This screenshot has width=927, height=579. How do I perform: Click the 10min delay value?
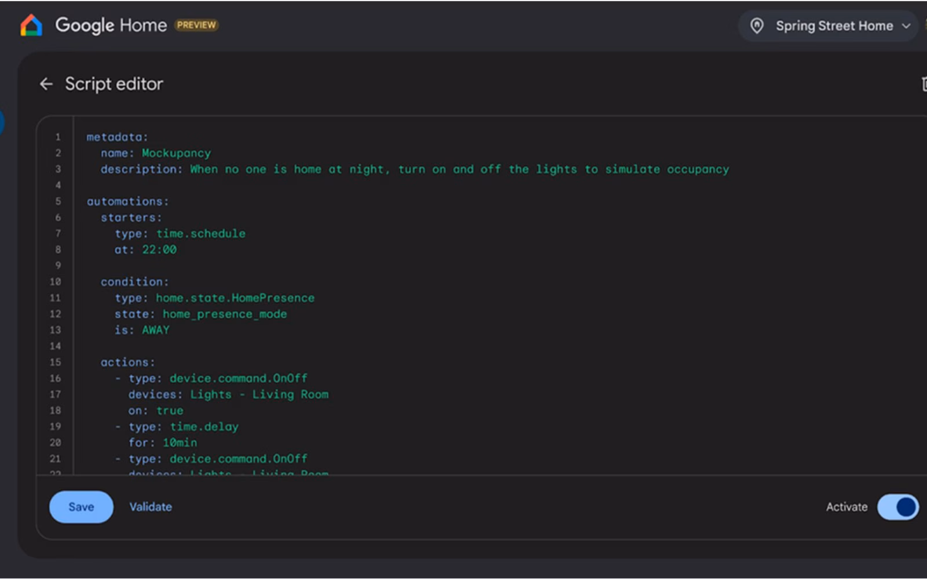point(180,442)
